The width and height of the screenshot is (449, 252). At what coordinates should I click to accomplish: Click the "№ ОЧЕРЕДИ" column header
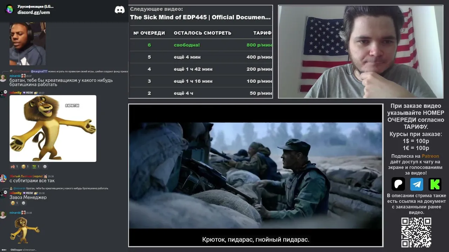point(149,33)
